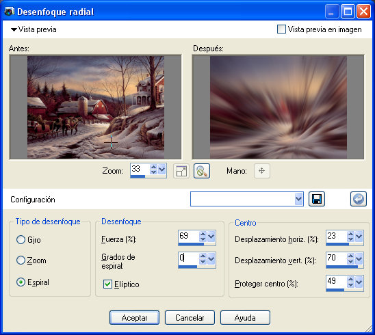375x335 pixels.
Task: Open the Configuración presets dropdown
Action: (x=299, y=199)
